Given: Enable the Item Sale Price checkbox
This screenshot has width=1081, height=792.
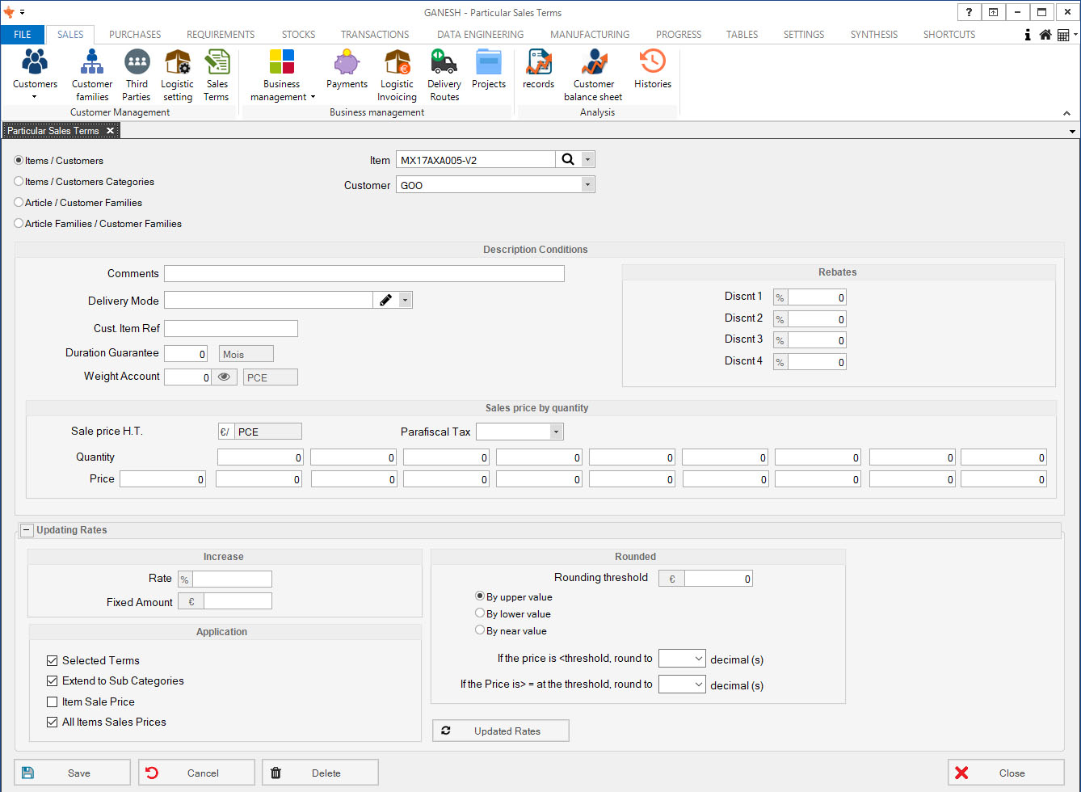Looking at the screenshot, I should point(53,702).
